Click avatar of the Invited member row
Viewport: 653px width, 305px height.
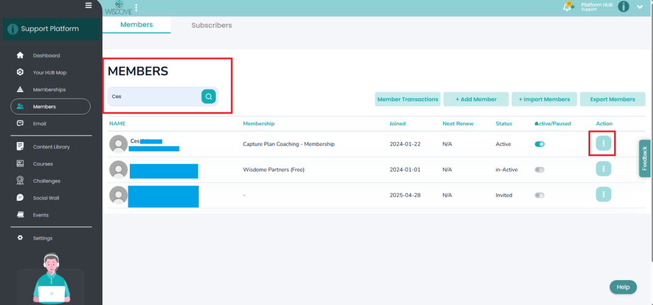pyautogui.click(x=119, y=195)
